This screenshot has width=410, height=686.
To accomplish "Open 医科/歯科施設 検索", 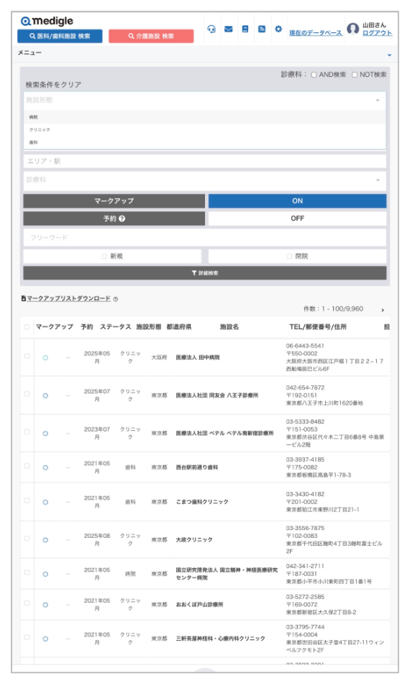I will (60, 36).
